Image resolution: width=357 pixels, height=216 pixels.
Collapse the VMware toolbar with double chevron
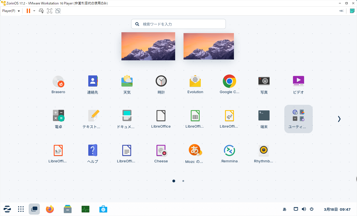coord(341,11)
